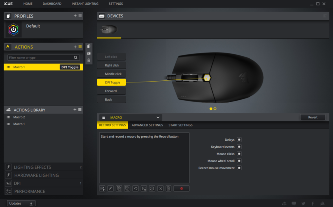This screenshot has height=207, width=333.
Task: Click the Revert button
Action: (313, 117)
